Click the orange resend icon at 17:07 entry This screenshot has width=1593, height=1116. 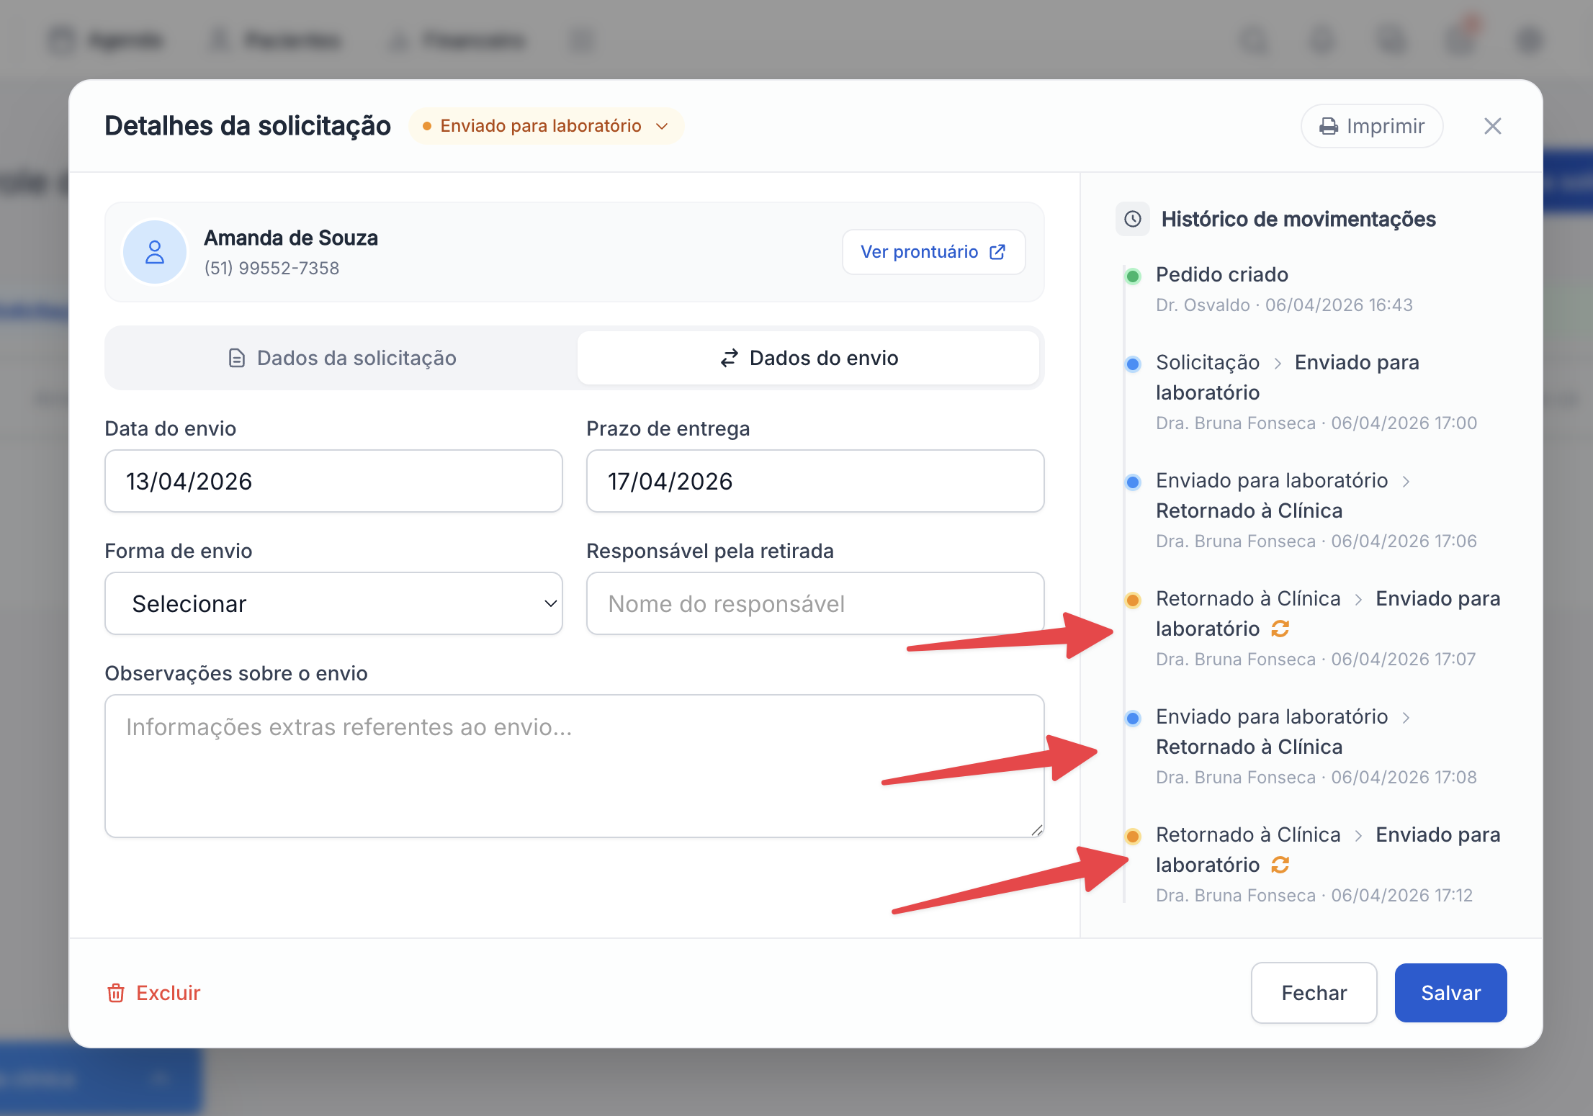click(1280, 629)
